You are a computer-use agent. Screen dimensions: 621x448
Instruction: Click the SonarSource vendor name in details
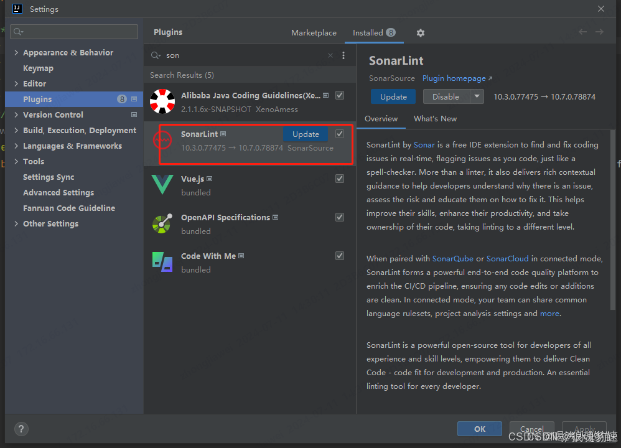coord(391,78)
